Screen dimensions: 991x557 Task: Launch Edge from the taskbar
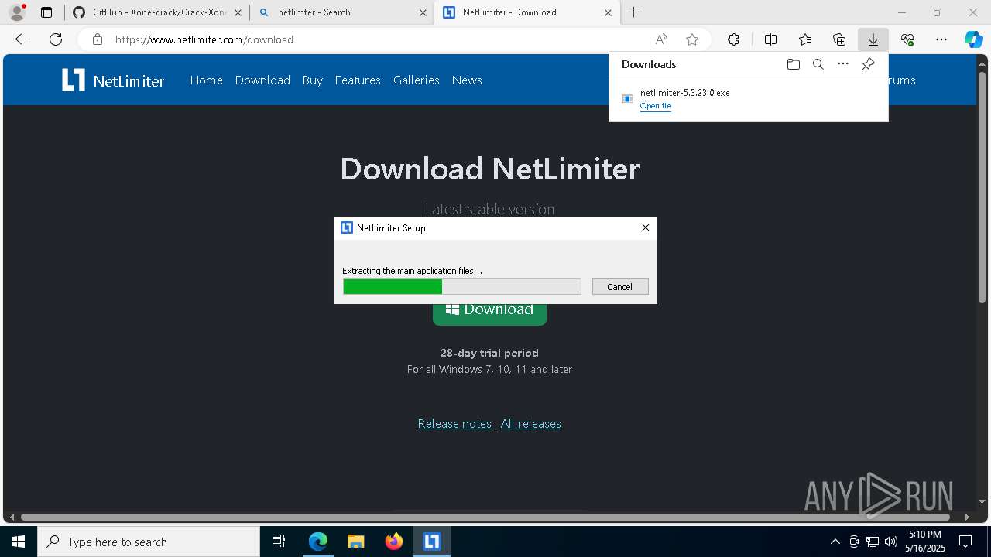pos(317,542)
